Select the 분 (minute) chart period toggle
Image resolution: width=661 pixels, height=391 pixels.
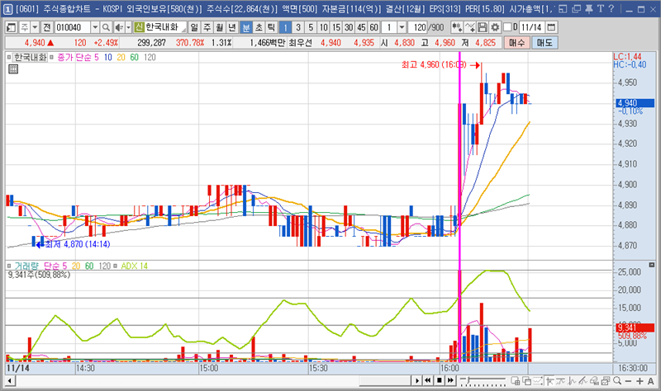click(246, 27)
